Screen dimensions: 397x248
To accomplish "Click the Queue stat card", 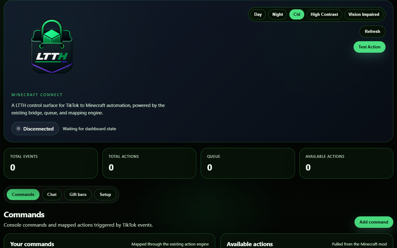I will [x=248, y=163].
